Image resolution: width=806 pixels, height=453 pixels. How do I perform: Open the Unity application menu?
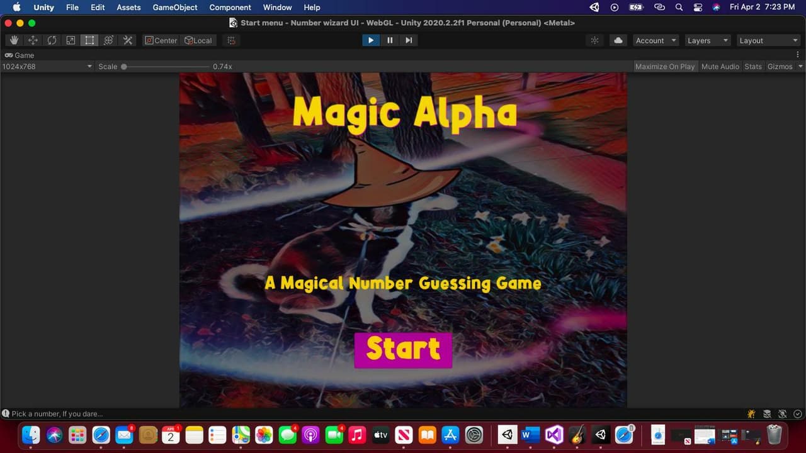pos(43,8)
